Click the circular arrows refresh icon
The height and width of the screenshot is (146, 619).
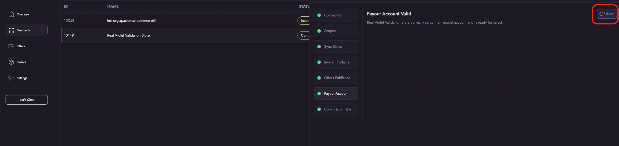click(601, 14)
